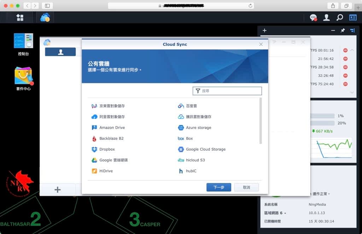Viewport: 362px width, 234px height.
Task: Show all browser tabs
Action: coord(346,6)
